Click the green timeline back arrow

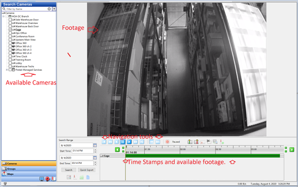tap(118, 150)
